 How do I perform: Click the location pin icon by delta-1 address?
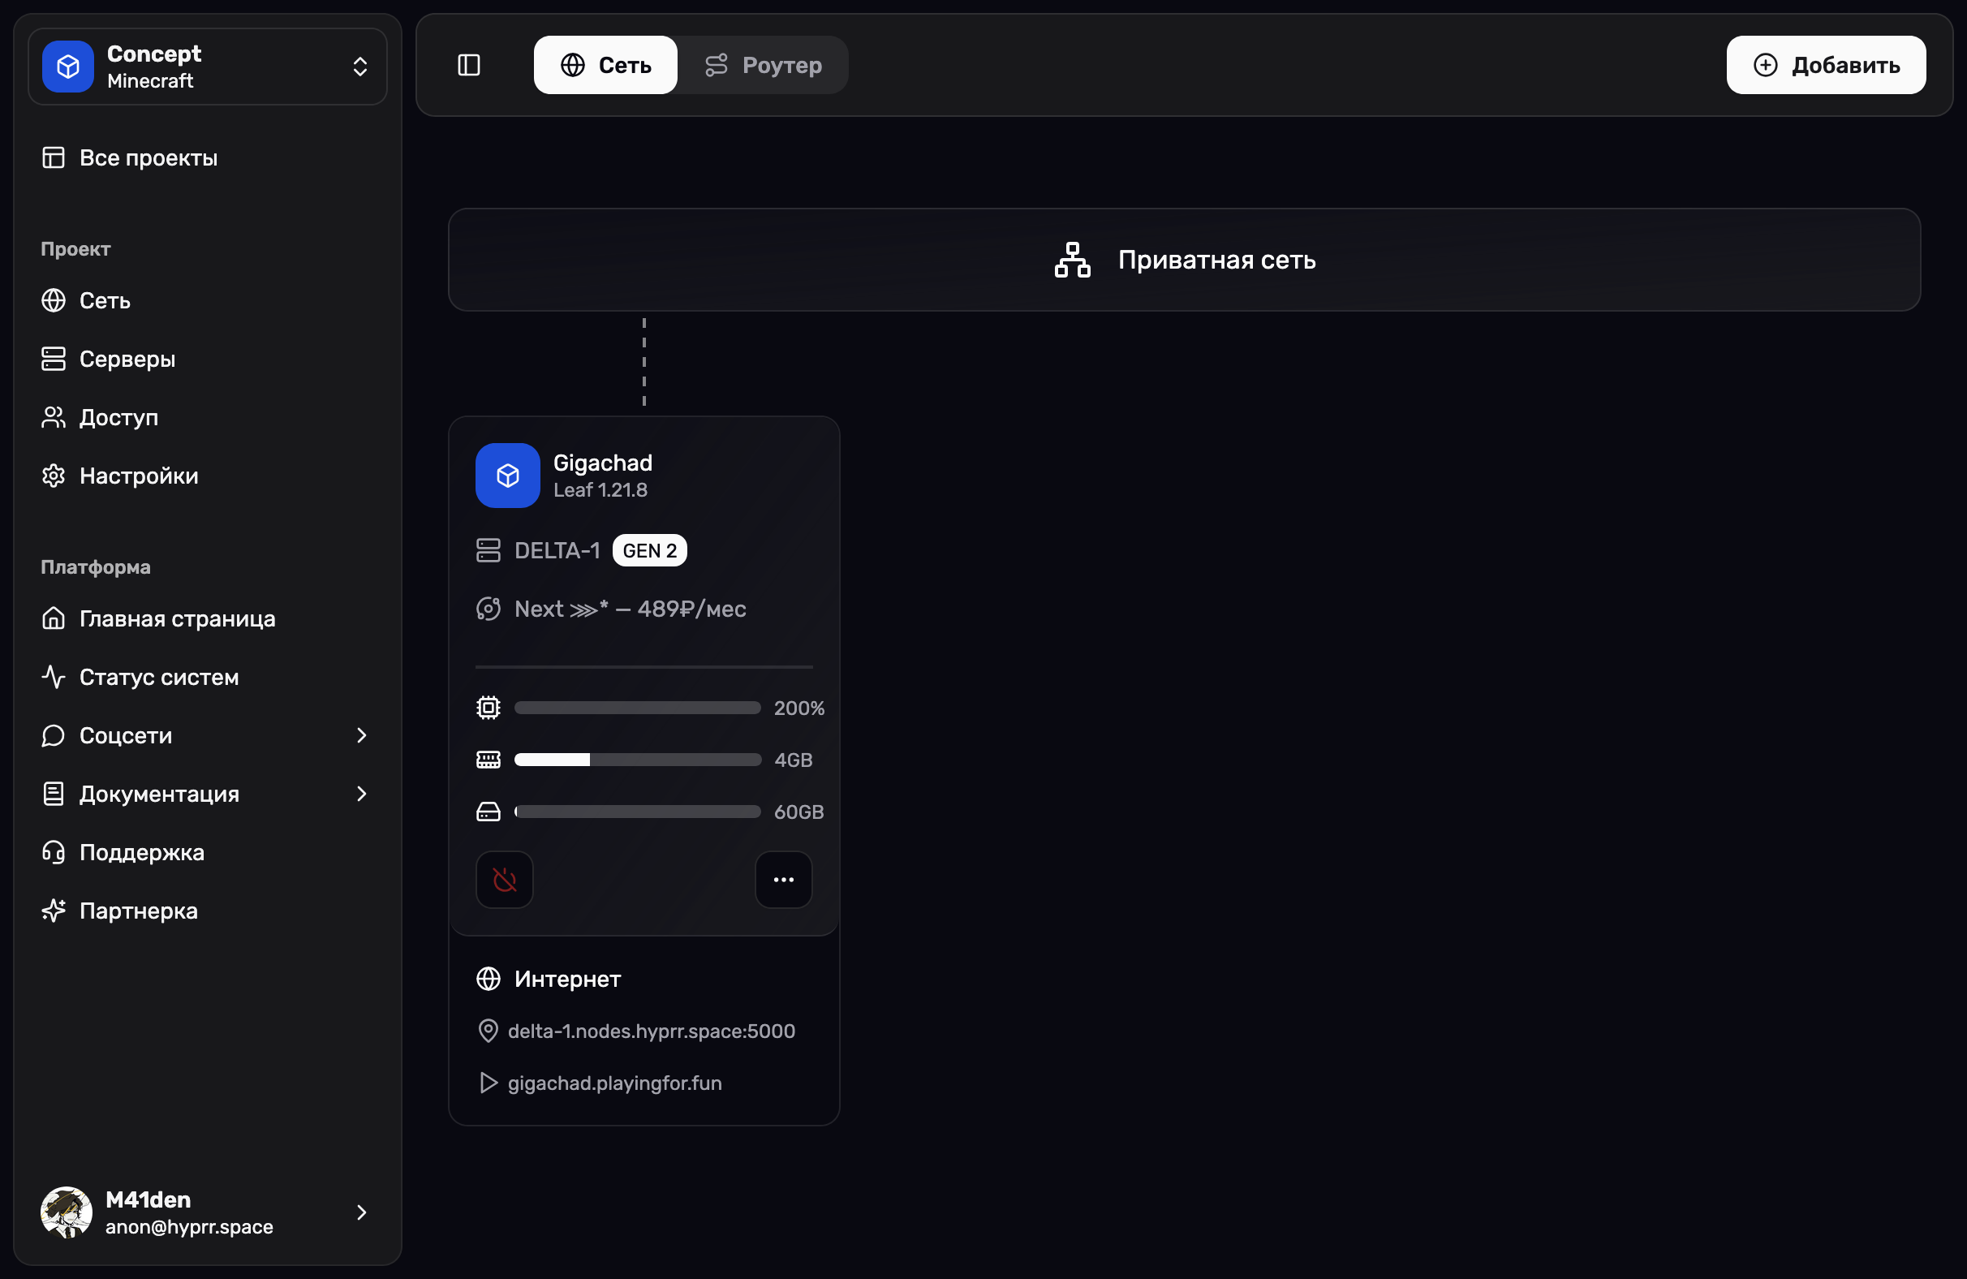[488, 1031]
